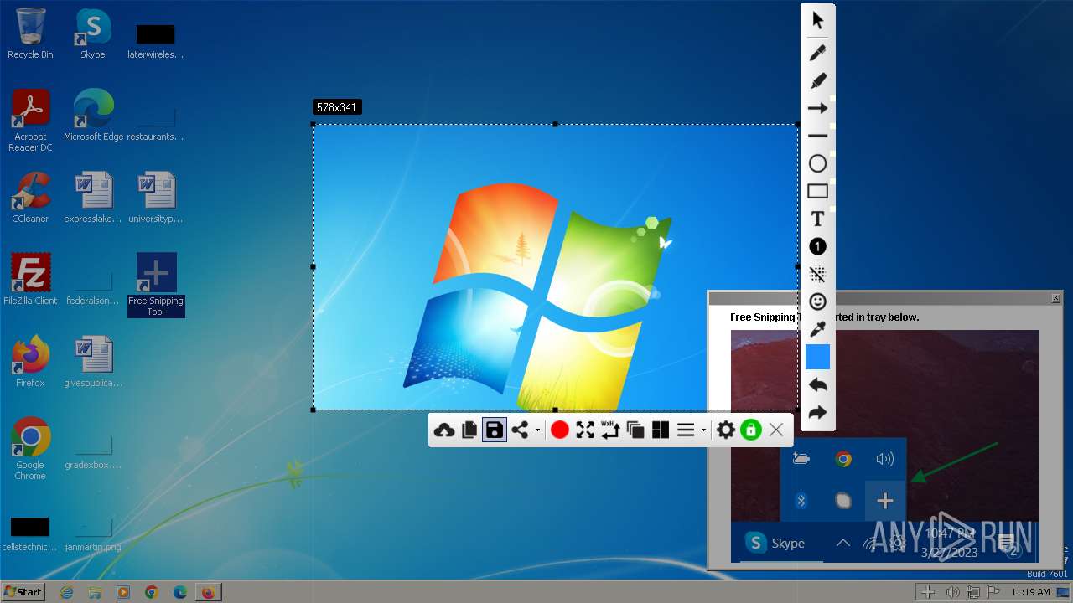This screenshot has height=603, width=1073.
Task: Click the layout panels icon
Action: click(x=661, y=430)
